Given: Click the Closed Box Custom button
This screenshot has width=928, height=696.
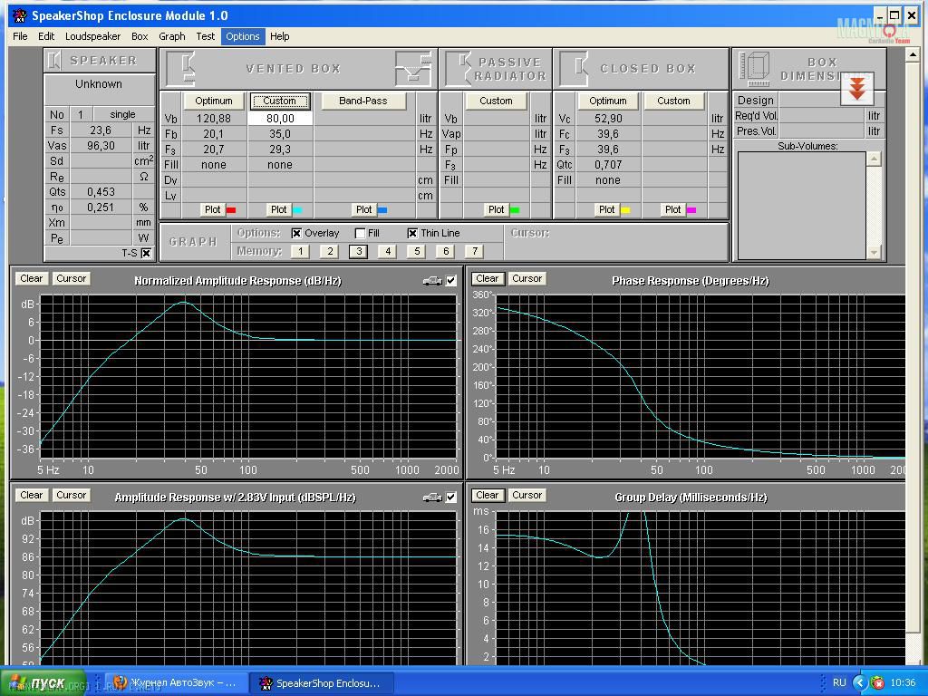Looking at the screenshot, I should 673,101.
